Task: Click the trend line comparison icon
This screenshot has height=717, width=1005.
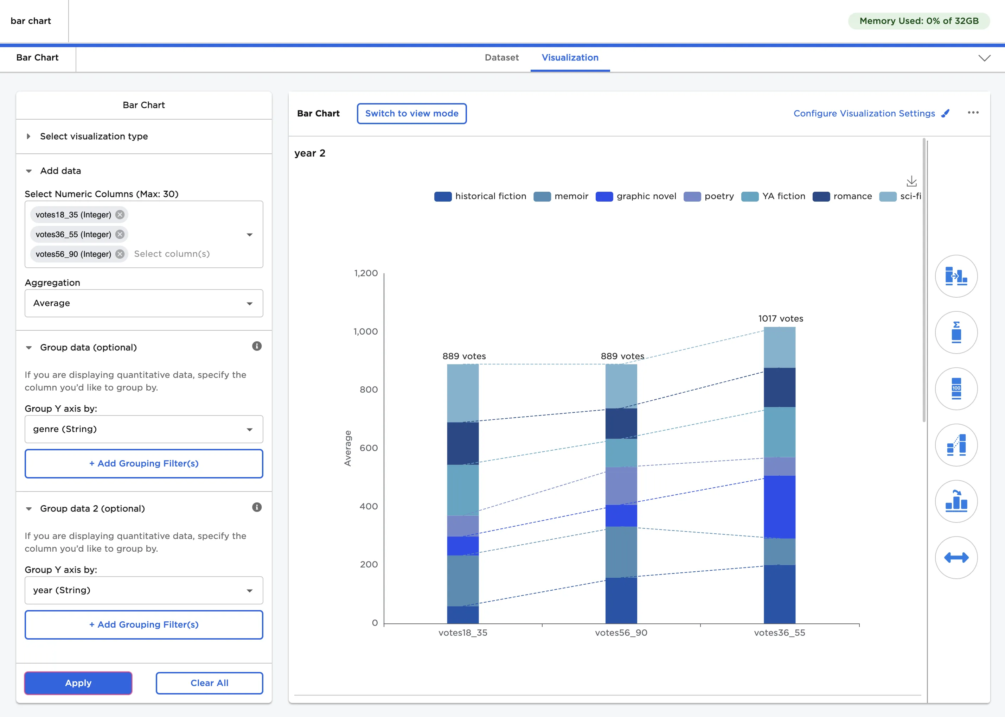Action: (956, 445)
